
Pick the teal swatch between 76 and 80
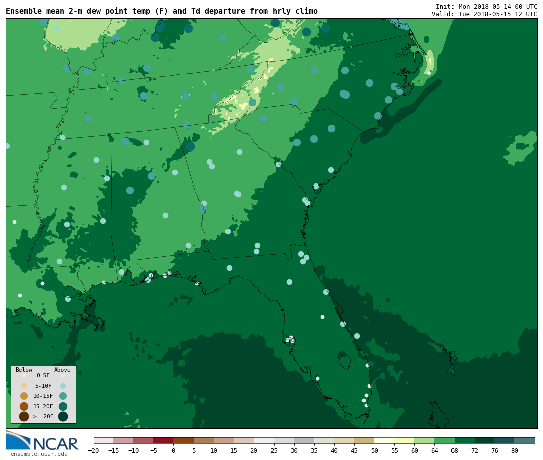coord(505,440)
